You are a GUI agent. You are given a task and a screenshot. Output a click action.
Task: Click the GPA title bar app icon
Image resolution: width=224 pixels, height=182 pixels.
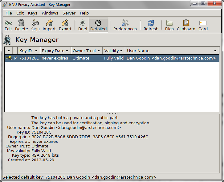[5, 5]
